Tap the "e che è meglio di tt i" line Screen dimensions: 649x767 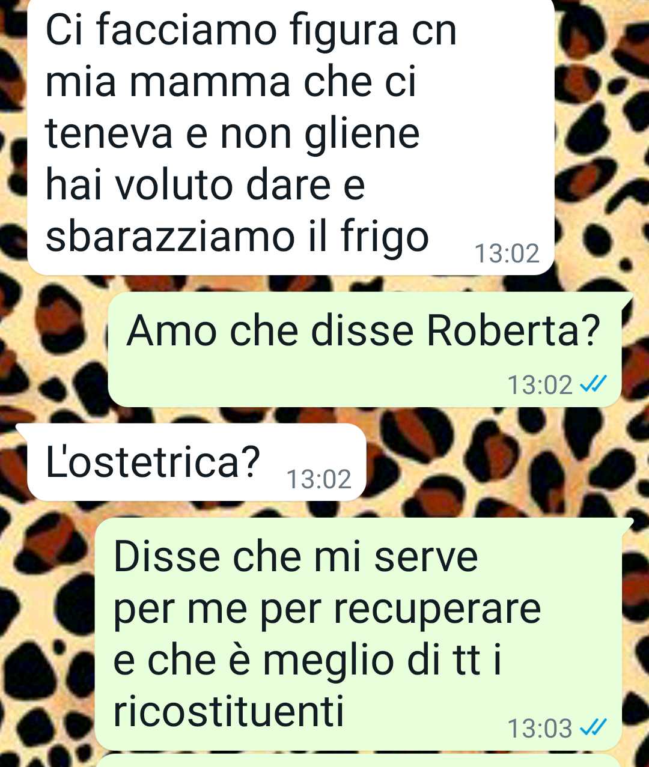pyautogui.click(x=307, y=661)
